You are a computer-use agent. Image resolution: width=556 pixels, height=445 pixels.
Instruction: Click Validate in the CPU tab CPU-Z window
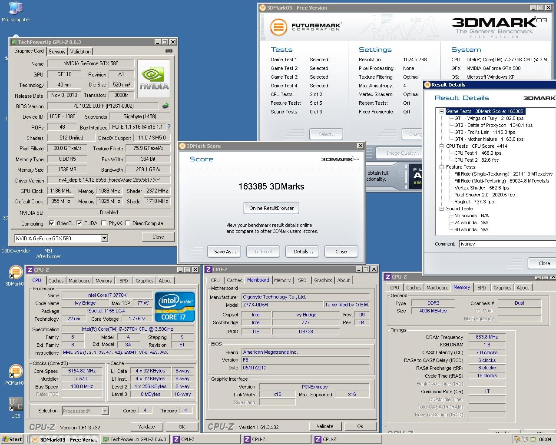pos(146,427)
